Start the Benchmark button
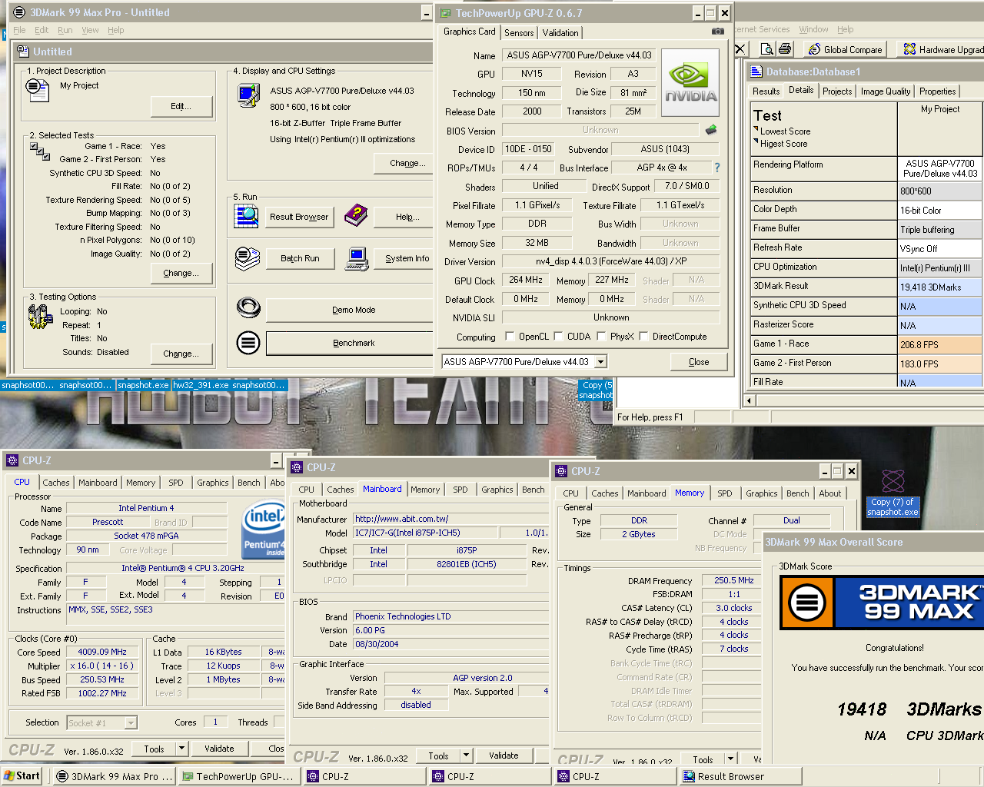The height and width of the screenshot is (787, 984). 351,343
